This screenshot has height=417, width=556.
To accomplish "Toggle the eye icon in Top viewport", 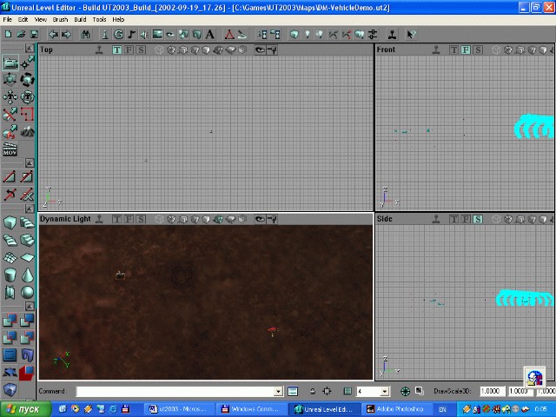I will (260, 50).
